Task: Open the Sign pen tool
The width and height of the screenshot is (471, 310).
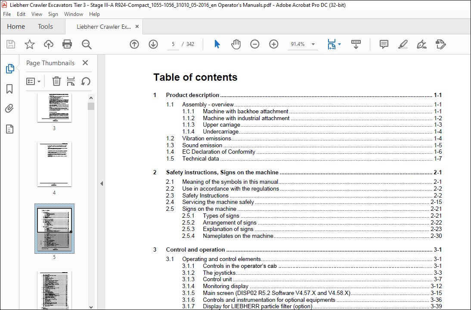Action: [x=421, y=44]
